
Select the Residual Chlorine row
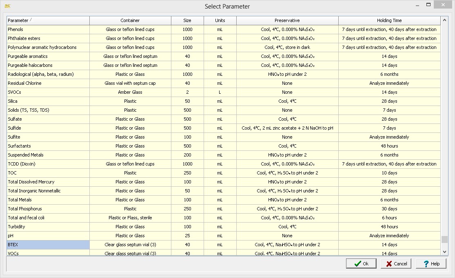(x=48, y=83)
